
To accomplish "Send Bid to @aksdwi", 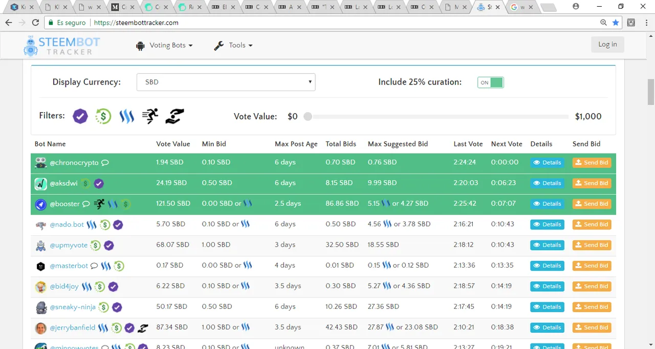I will point(592,183).
